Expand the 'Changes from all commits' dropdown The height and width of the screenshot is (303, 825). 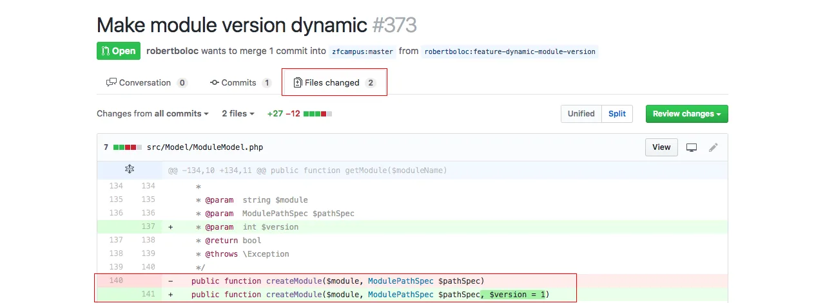coord(153,113)
